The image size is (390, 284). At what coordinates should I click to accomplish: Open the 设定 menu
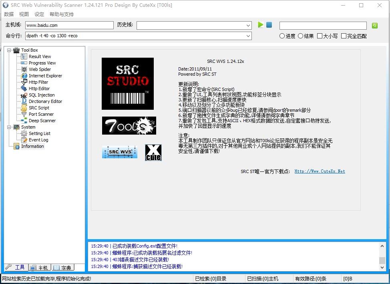[39, 14]
